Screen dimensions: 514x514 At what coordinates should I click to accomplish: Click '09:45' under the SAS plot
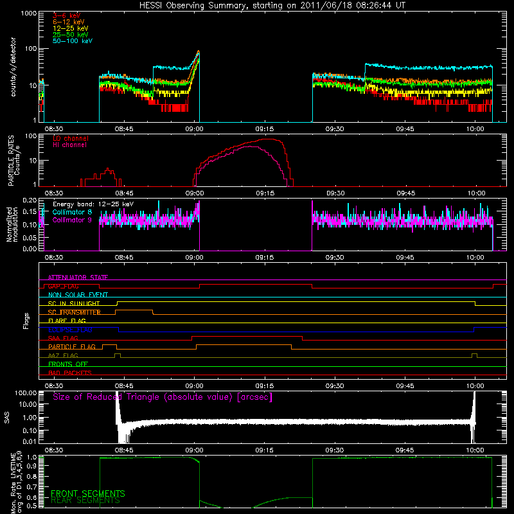click(x=405, y=450)
